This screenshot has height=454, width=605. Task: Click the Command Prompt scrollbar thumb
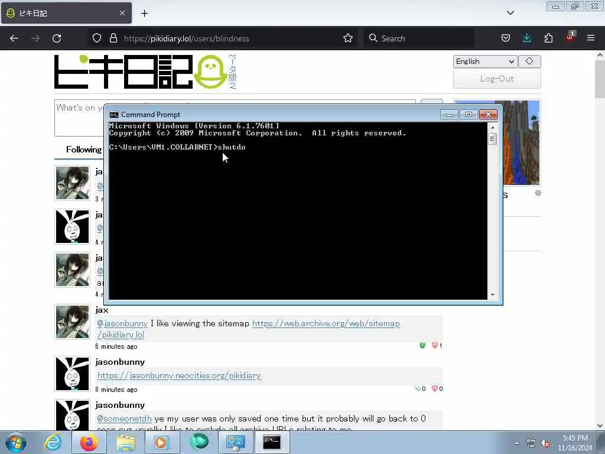(x=492, y=138)
